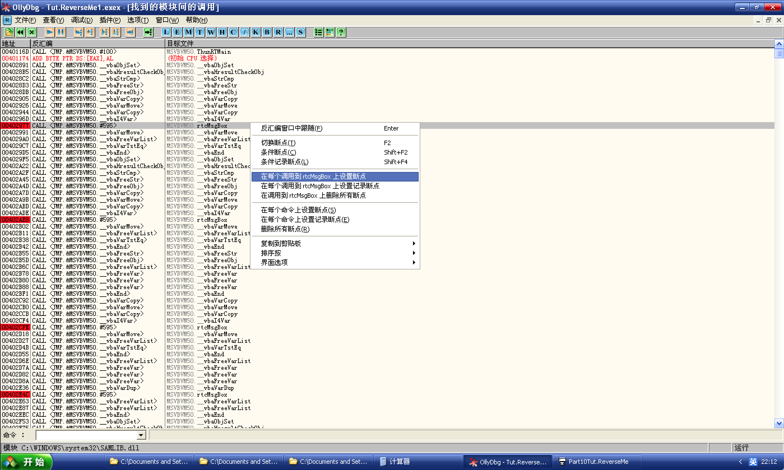This screenshot has width=784, height=470.
Task: Open the CPU window with the C icon
Action: pyautogui.click(x=233, y=32)
